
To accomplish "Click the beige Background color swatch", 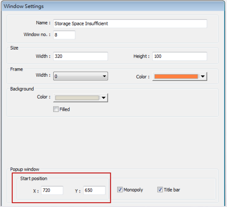I will [x=77, y=98].
